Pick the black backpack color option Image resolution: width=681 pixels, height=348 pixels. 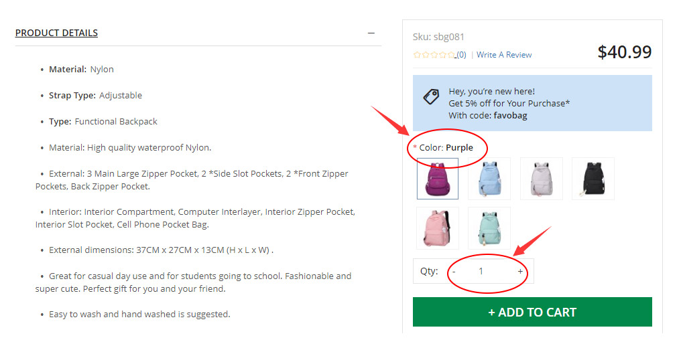[x=593, y=179]
